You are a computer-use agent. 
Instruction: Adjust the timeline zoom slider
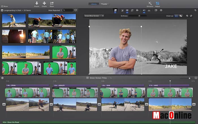click(x=190, y=78)
